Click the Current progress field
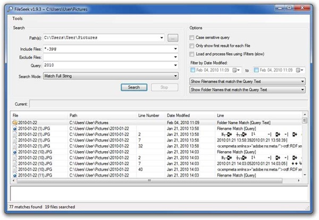The width and height of the screenshot is (319, 220). coord(169,104)
